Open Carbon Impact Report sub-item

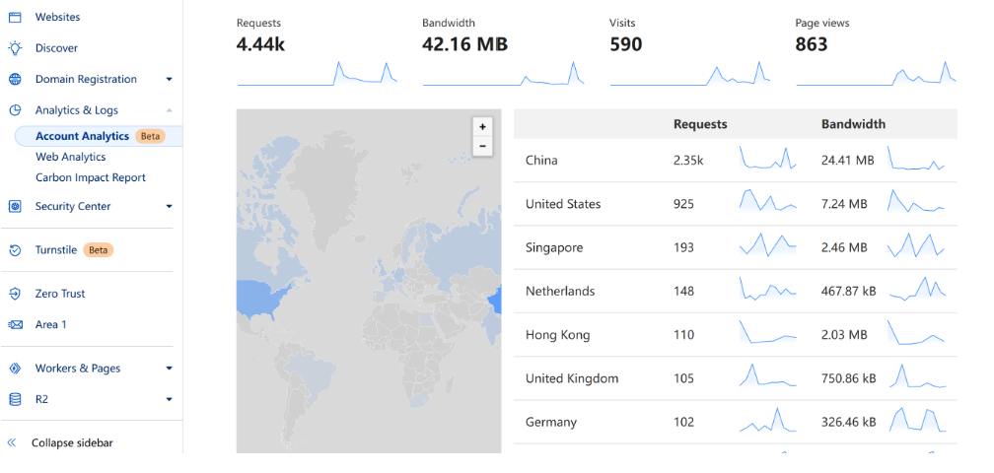91,178
